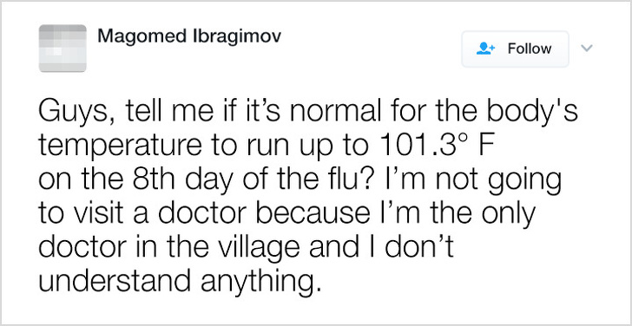The height and width of the screenshot is (326, 632).
Task: Click the Follow button
Action: pos(515,49)
